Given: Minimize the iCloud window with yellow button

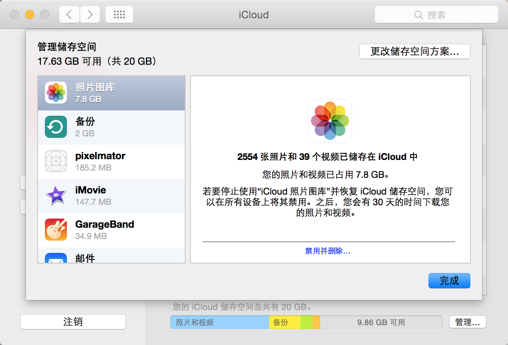Looking at the screenshot, I should (30, 15).
